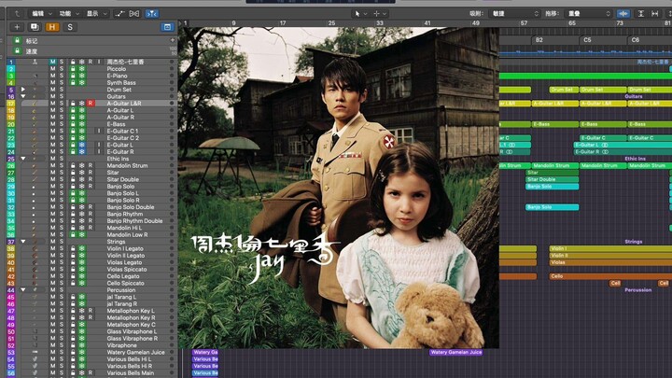Toggle the blue waveform zoom icon

[623, 14]
